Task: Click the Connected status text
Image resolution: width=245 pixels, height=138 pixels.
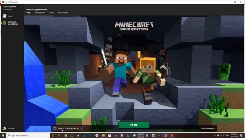Action: pos(8,10)
